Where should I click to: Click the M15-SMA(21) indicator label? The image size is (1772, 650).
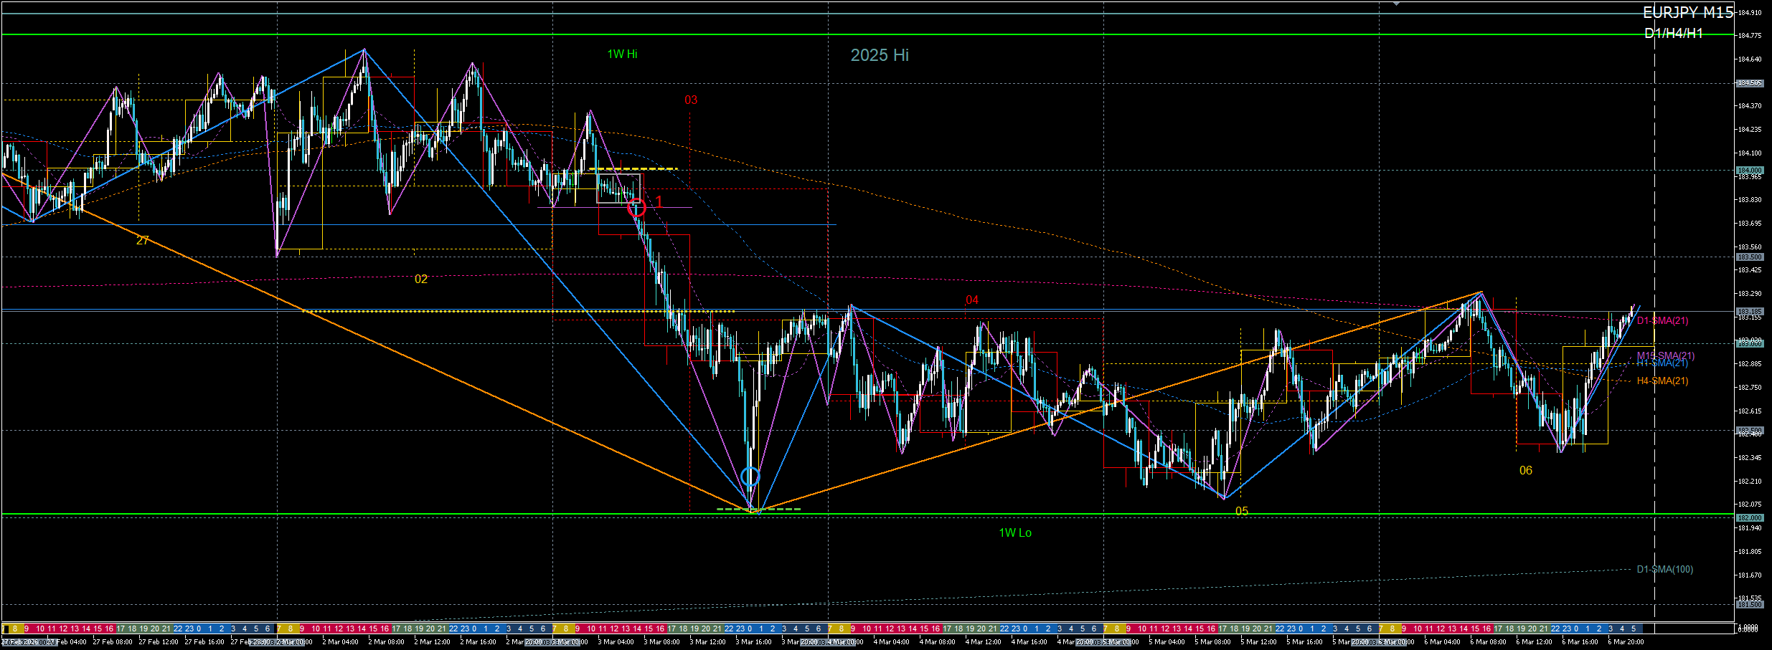pyautogui.click(x=1665, y=355)
